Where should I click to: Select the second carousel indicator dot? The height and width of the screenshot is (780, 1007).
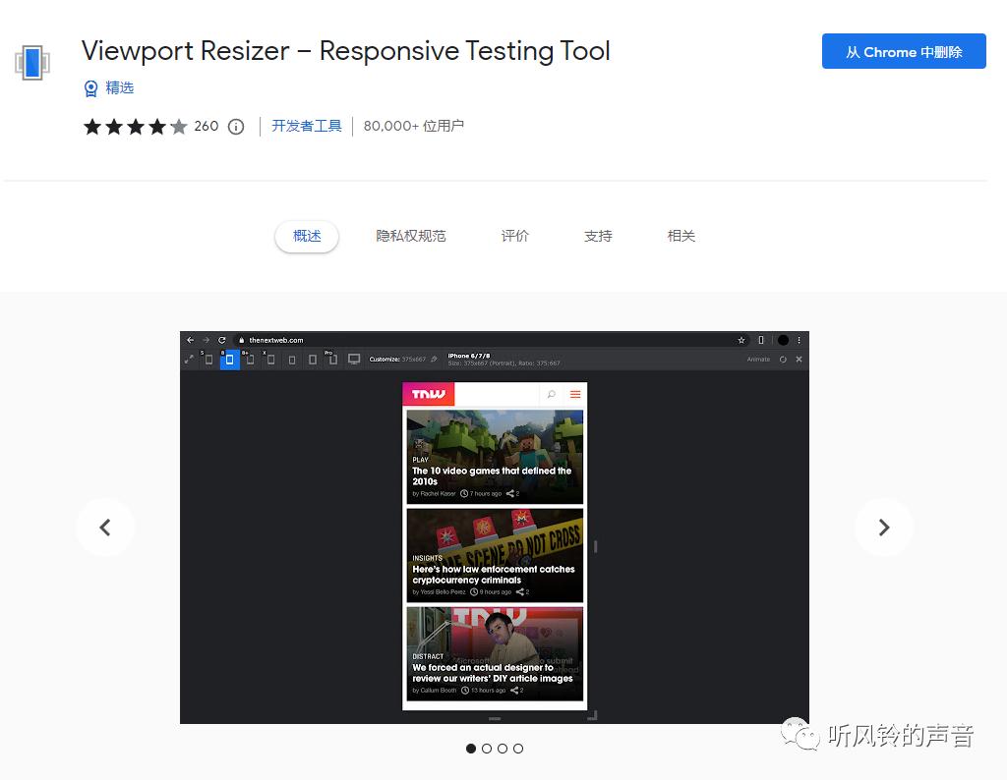[487, 749]
